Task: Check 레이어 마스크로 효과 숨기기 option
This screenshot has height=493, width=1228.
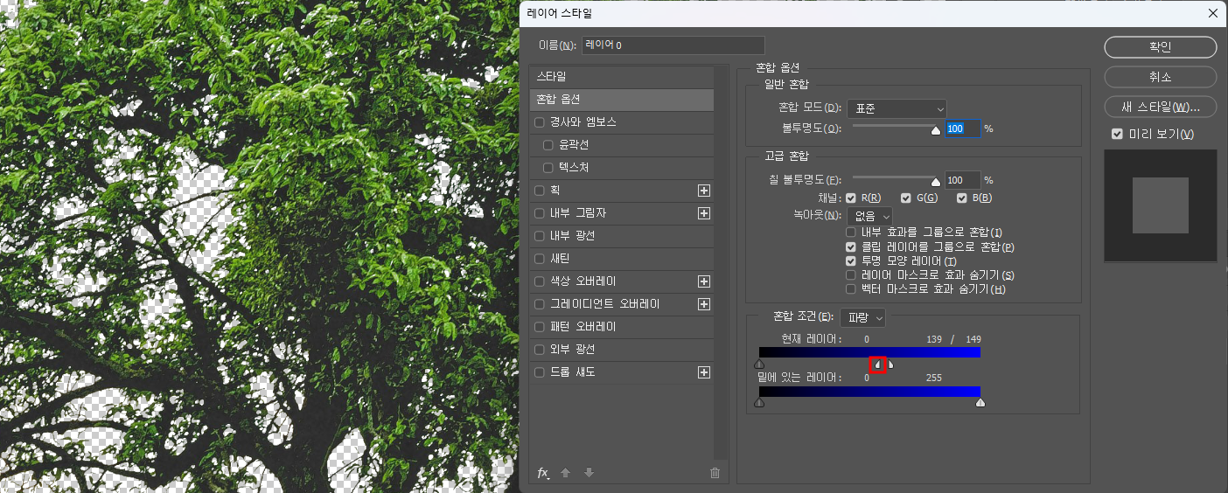Action: click(851, 275)
